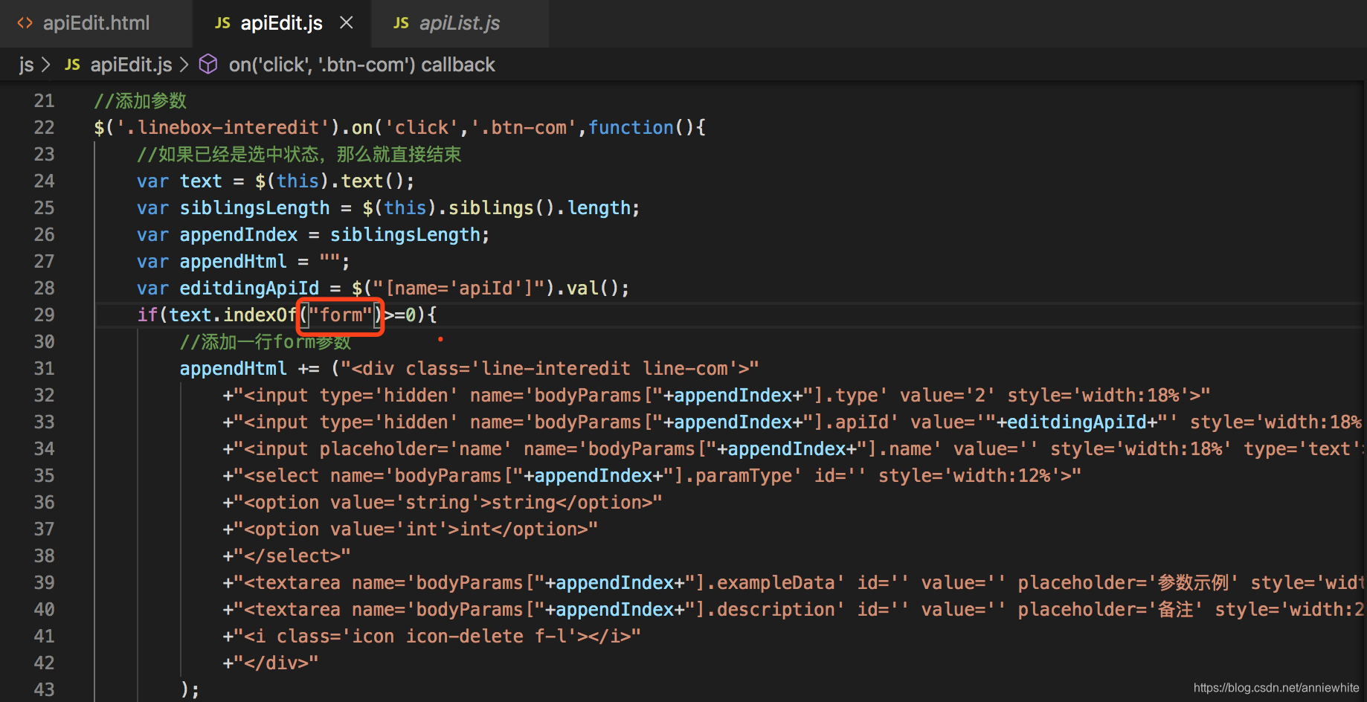The width and height of the screenshot is (1367, 702).
Task: Click the "[name='apiId']" selector string
Action: click(x=459, y=288)
